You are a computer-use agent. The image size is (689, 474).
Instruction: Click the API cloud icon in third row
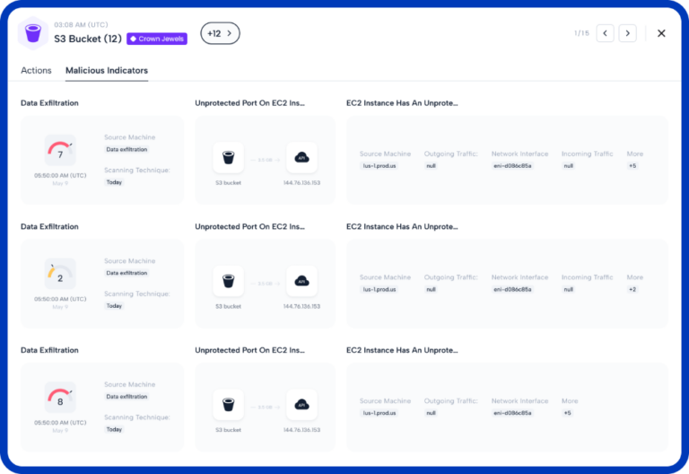pos(301,406)
